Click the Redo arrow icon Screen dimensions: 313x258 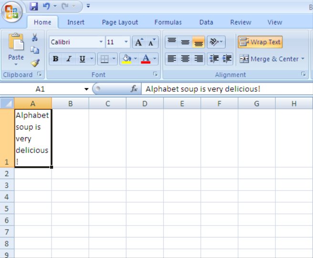click(x=65, y=6)
